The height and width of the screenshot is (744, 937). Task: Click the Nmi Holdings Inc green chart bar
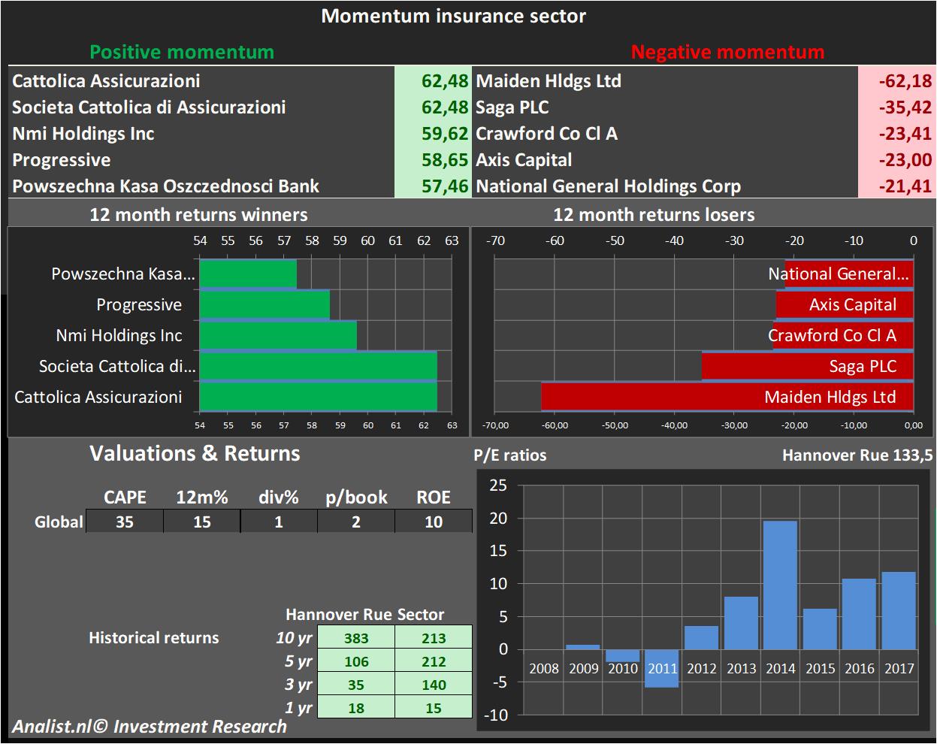click(278, 335)
